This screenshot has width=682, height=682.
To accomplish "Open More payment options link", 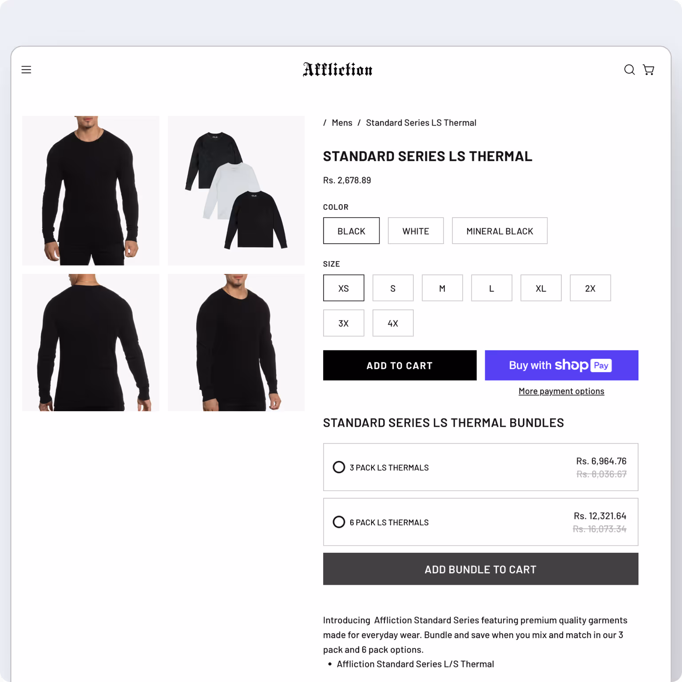I will coord(561,391).
